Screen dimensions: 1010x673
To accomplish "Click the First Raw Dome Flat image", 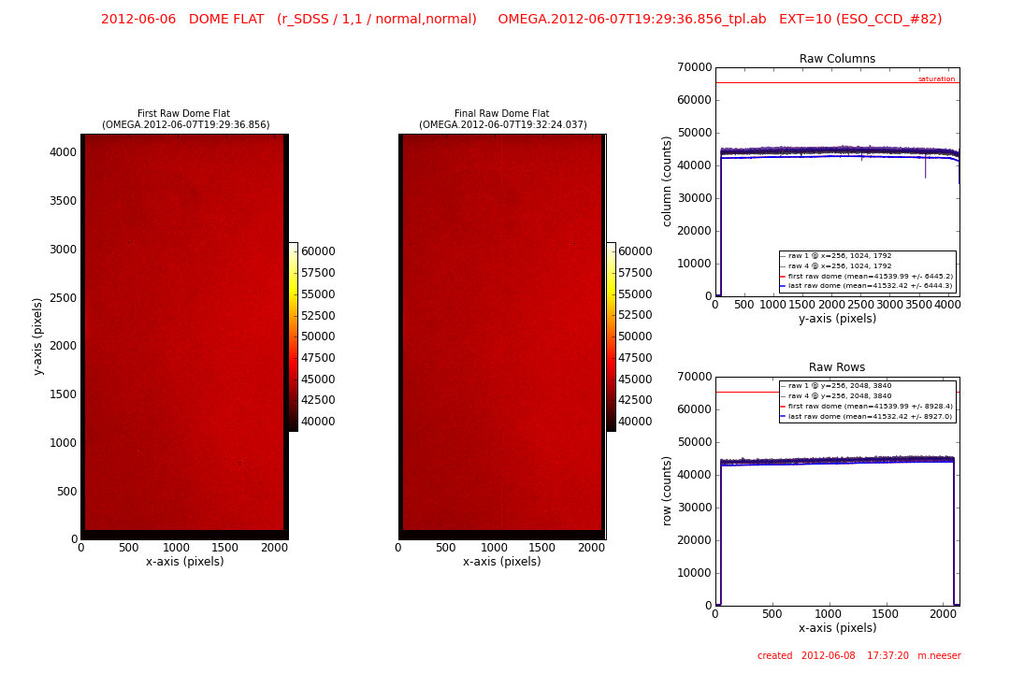I will pyautogui.click(x=184, y=336).
